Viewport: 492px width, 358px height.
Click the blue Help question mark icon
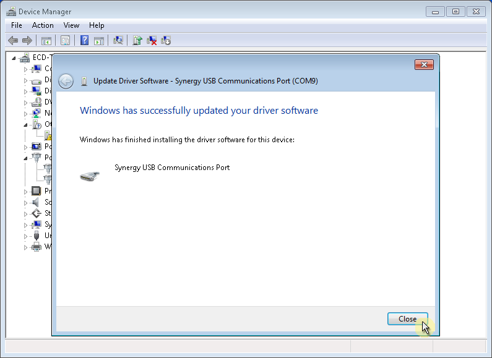(x=84, y=40)
